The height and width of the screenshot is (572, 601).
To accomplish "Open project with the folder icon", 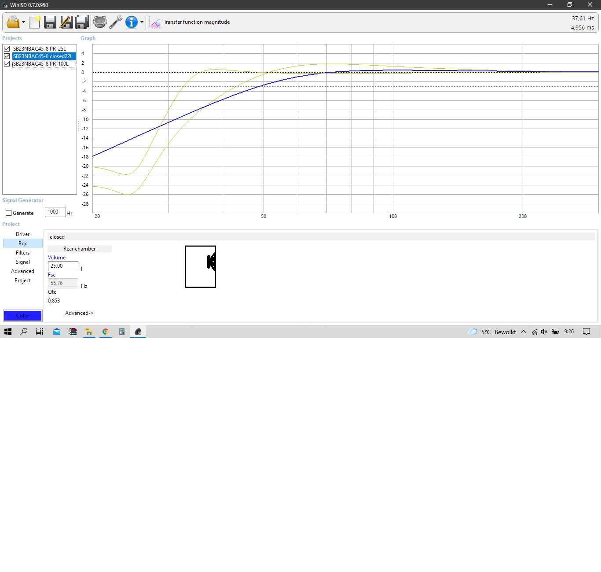I will (13, 22).
